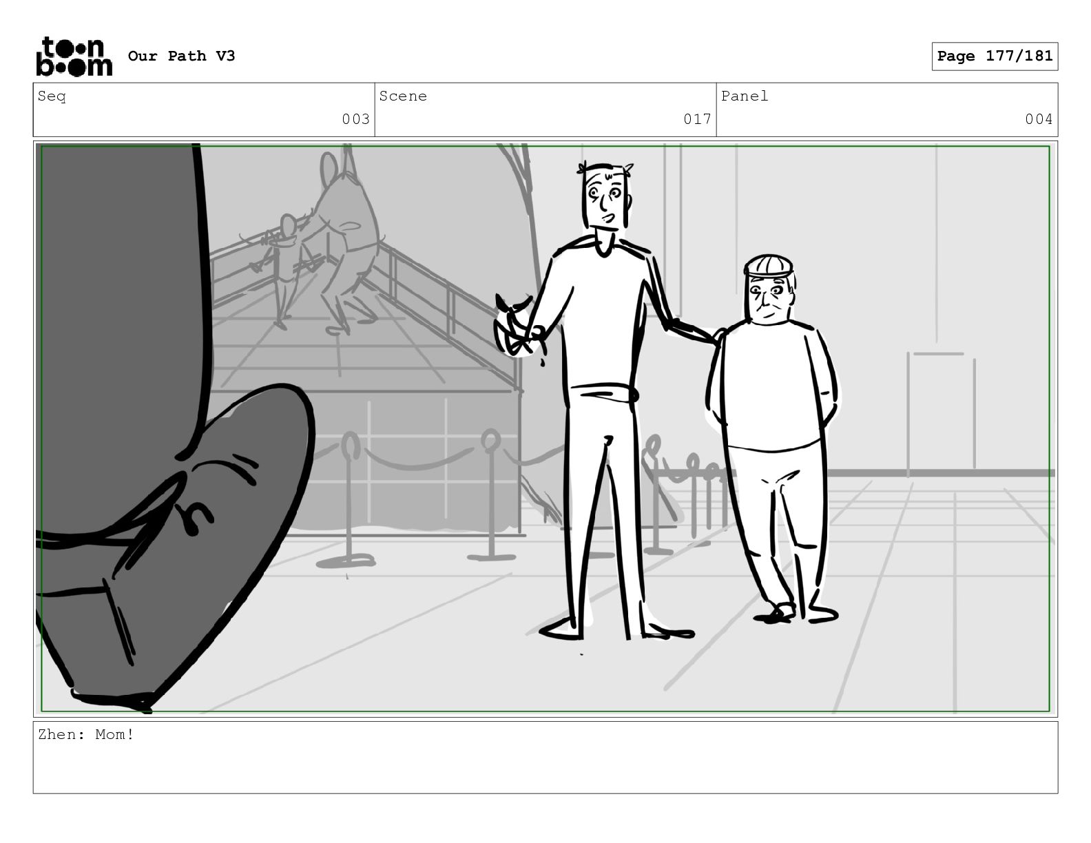Click the 'Page 177/181' page indicator
Screen dimensions: 1091x843
(x=995, y=56)
